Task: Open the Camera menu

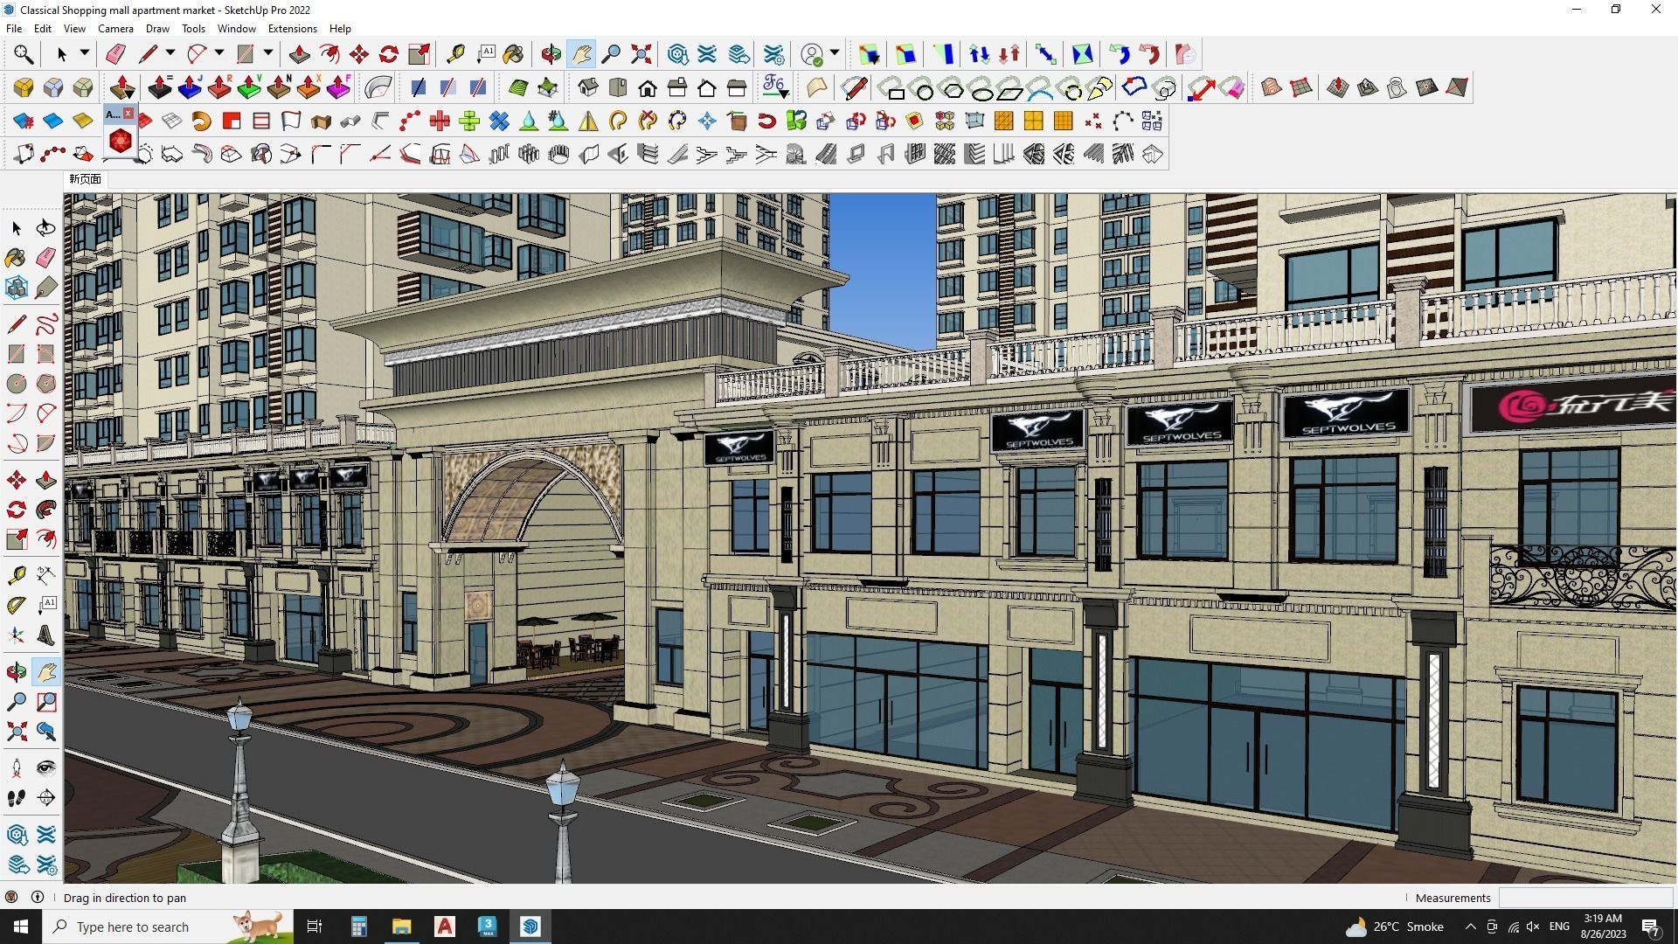Action: click(x=115, y=28)
